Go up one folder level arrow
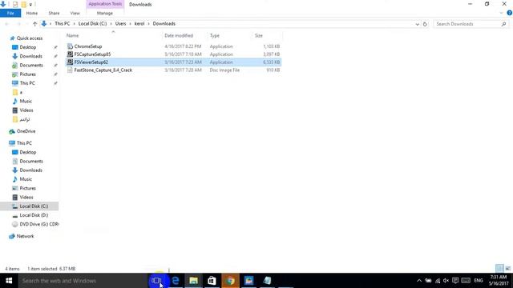Image resolution: width=513 pixels, height=288 pixels. coord(34,24)
